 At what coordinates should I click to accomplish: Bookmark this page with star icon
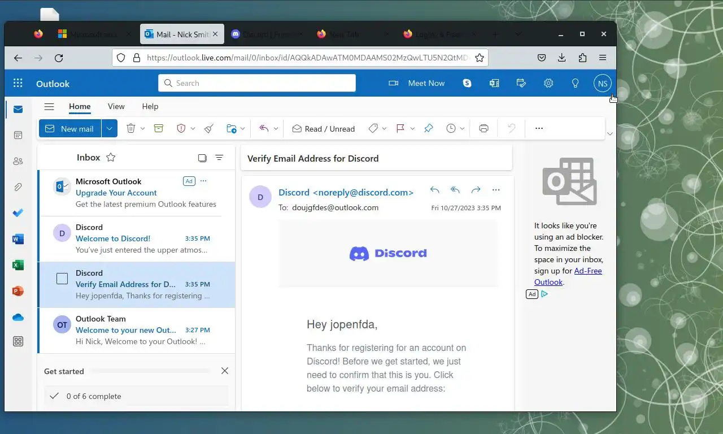click(479, 58)
